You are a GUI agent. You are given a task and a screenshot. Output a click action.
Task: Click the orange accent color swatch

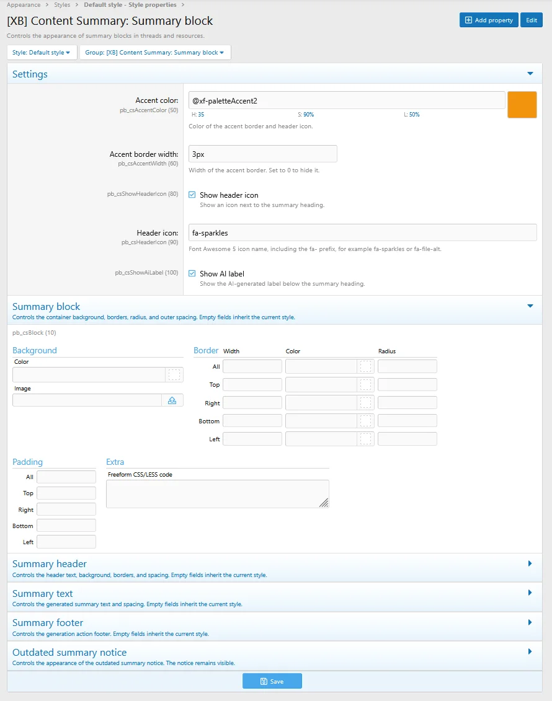pos(522,105)
